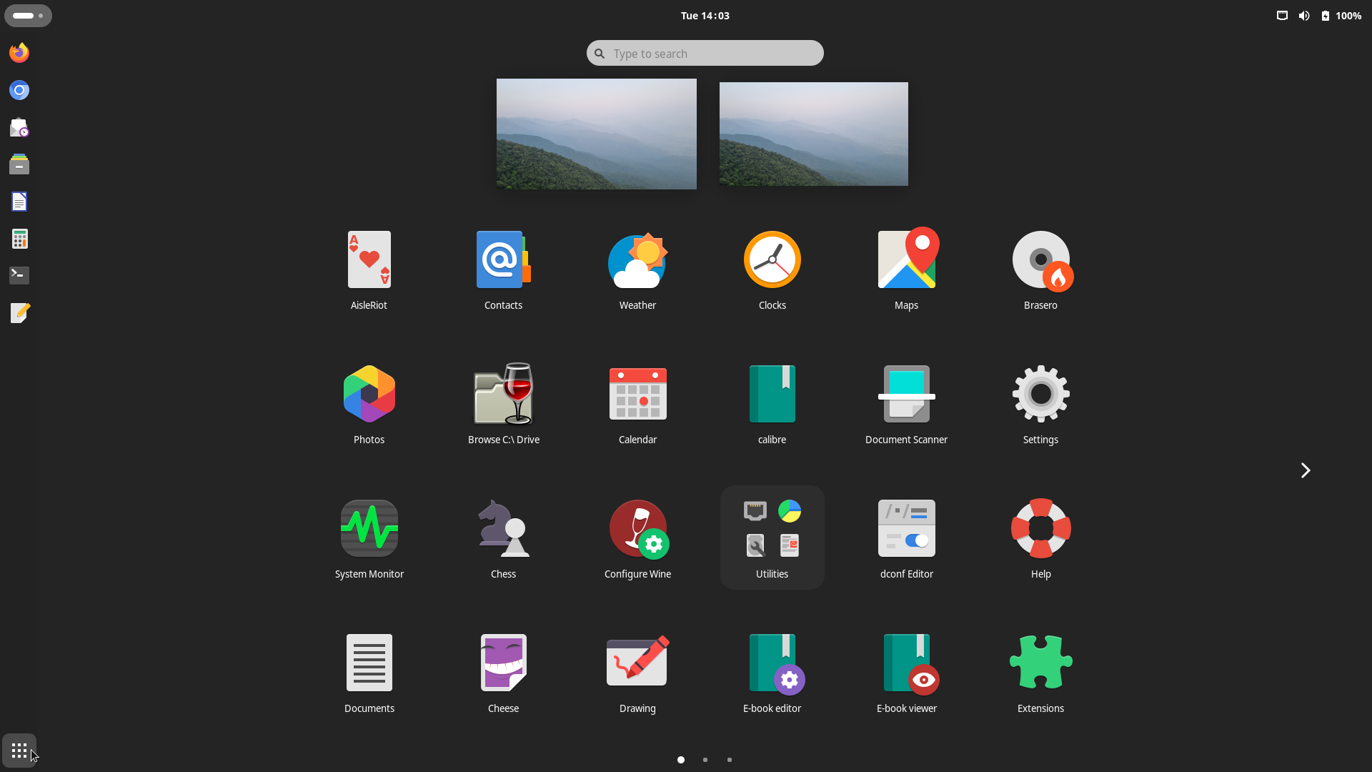The width and height of the screenshot is (1372, 772).
Task: Launch Cheese webcam app
Action: (x=503, y=673)
